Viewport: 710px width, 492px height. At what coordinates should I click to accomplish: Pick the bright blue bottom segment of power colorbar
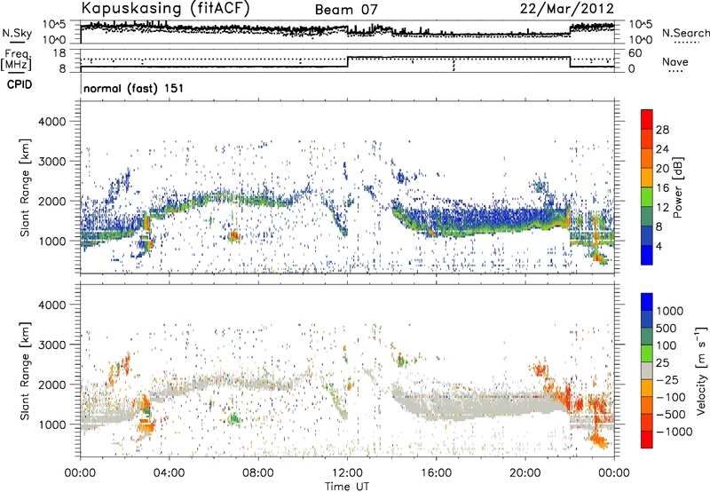tap(647, 255)
